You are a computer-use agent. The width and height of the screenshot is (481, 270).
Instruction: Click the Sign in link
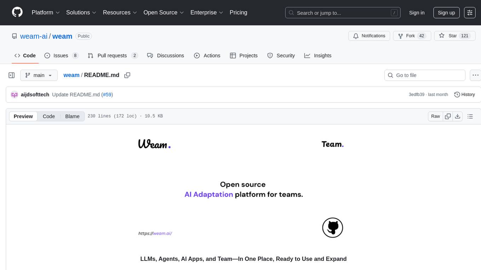coord(417,13)
